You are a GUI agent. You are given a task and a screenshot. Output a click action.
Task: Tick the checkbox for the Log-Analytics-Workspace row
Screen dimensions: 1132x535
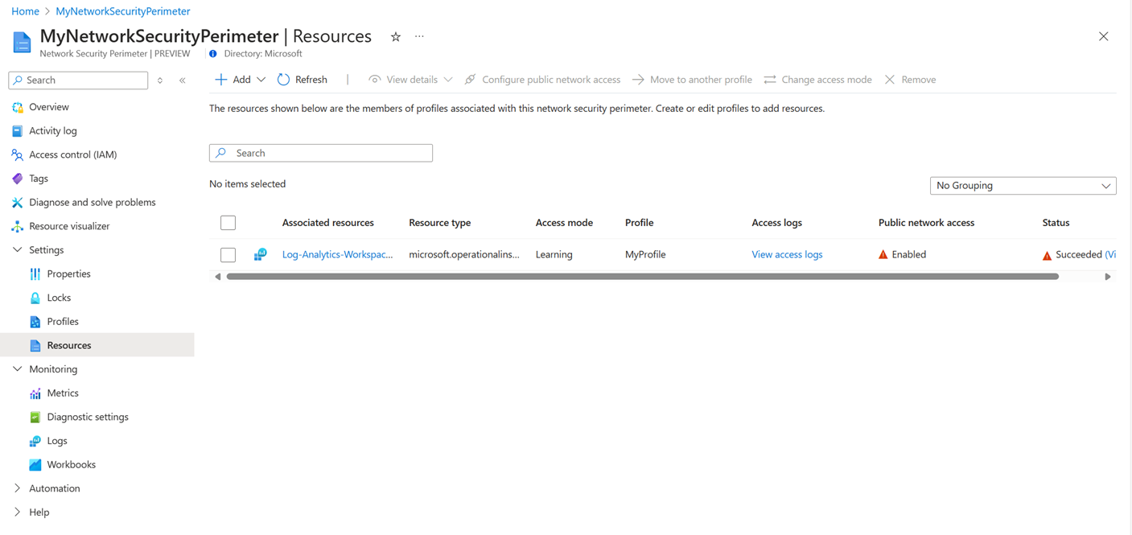(228, 255)
